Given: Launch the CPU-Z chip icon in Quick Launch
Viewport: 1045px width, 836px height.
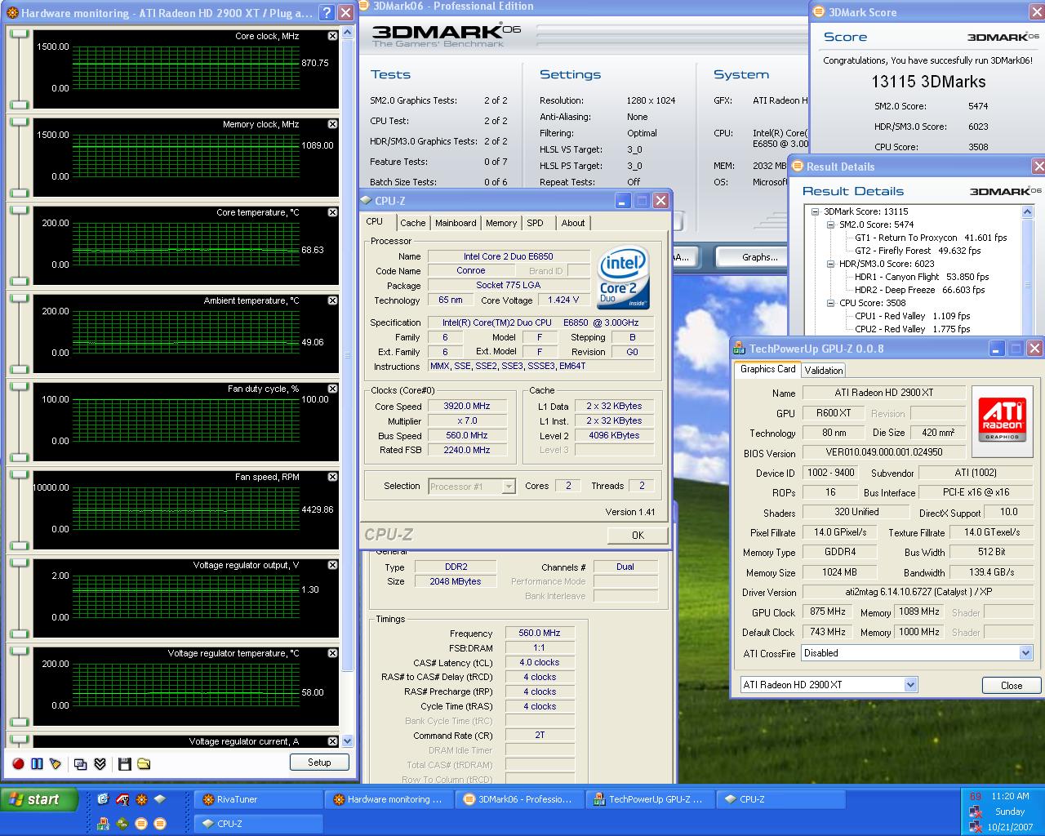Looking at the screenshot, I should pos(160,799).
